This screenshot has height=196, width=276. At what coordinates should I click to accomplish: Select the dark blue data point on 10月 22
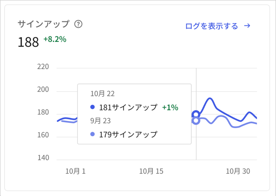click(196, 115)
